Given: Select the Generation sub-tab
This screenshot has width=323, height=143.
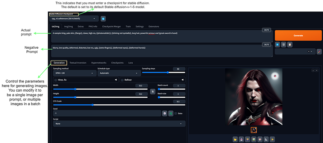Looking at the screenshot, I should (x=59, y=62).
